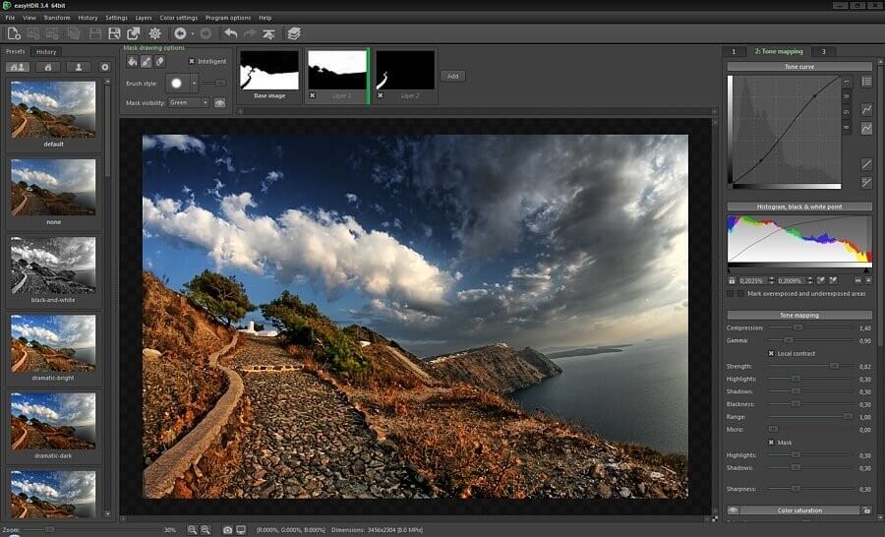Open the Layers menu

[144, 18]
